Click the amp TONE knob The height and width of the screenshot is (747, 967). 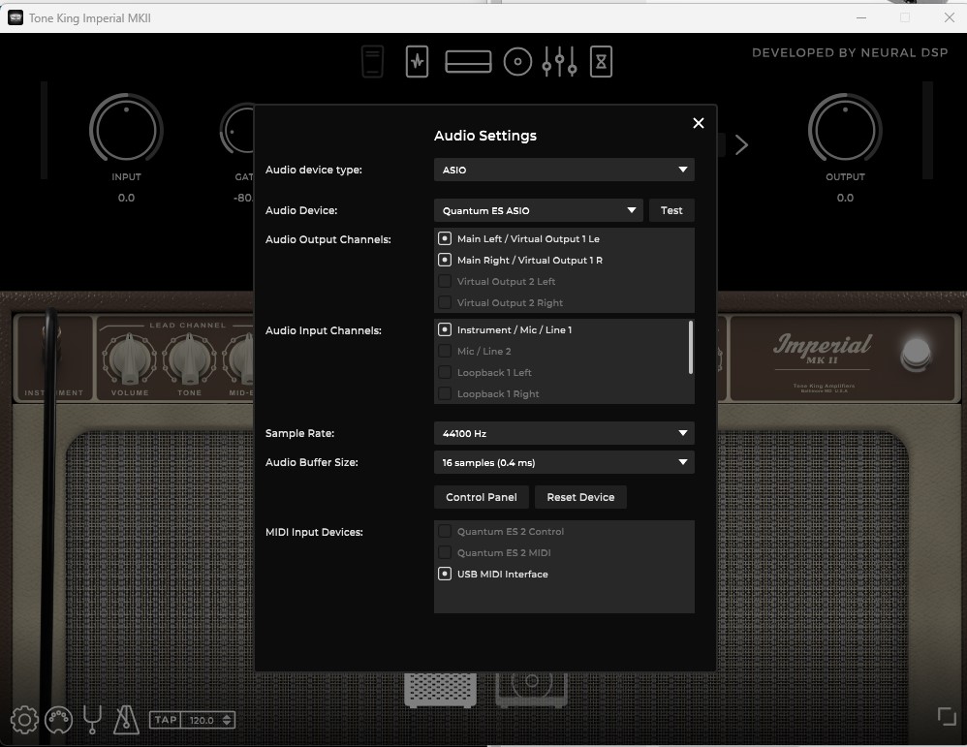coord(189,360)
